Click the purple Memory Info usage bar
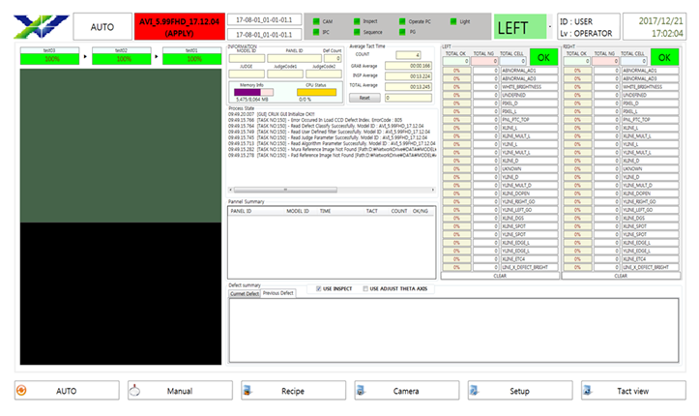The height and width of the screenshot is (416, 699). [248, 92]
